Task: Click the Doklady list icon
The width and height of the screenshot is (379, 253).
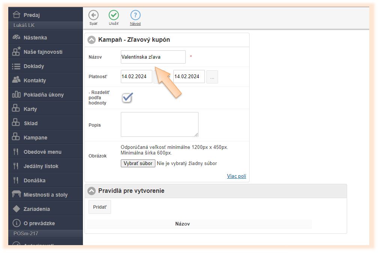Action: (16, 66)
